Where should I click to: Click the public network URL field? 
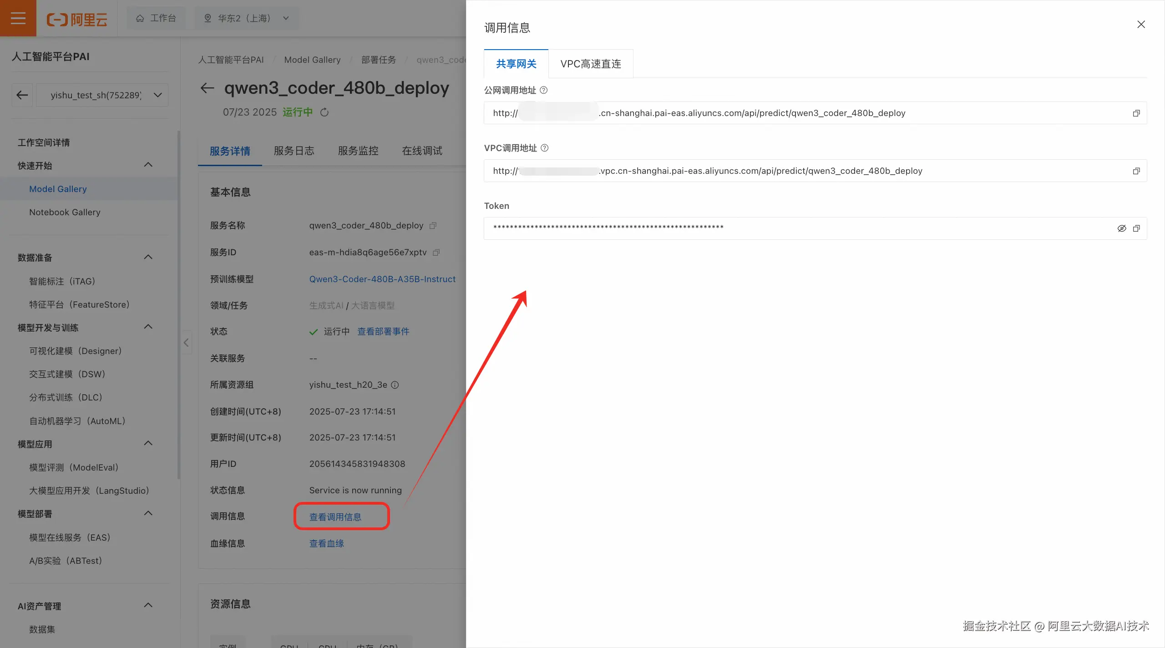(x=815, y=113)
